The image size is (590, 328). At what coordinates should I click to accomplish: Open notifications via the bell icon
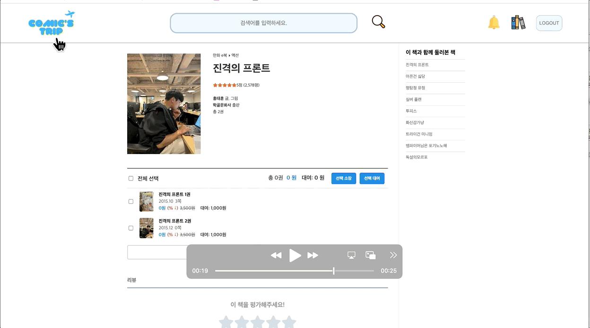point(494,22)
